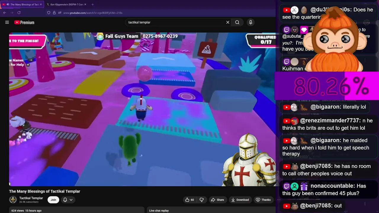Click the green user badge beside nonaccountable
This screenshot has height=213, width=379.
(x=294, y=186)
